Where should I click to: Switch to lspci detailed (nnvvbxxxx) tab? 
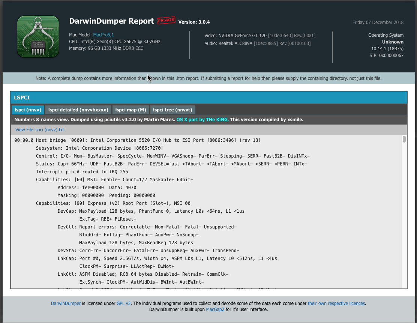(78, 110)
